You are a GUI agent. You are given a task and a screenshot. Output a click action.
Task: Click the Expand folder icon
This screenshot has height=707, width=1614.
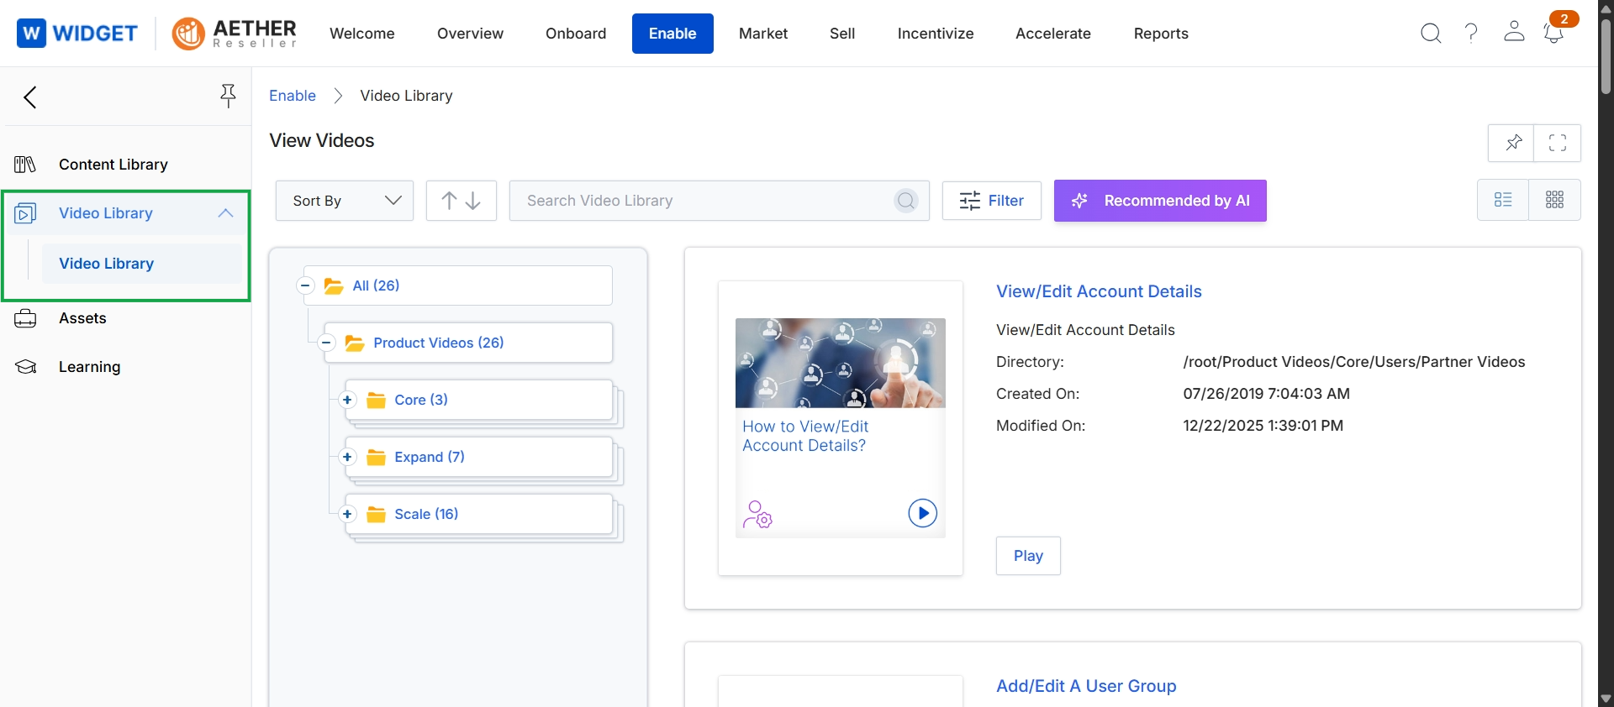(376, 458)
